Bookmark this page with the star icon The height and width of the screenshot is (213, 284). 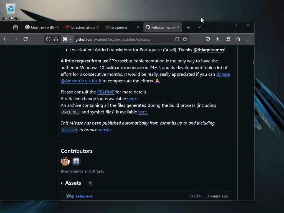click(x=185, y=39)
